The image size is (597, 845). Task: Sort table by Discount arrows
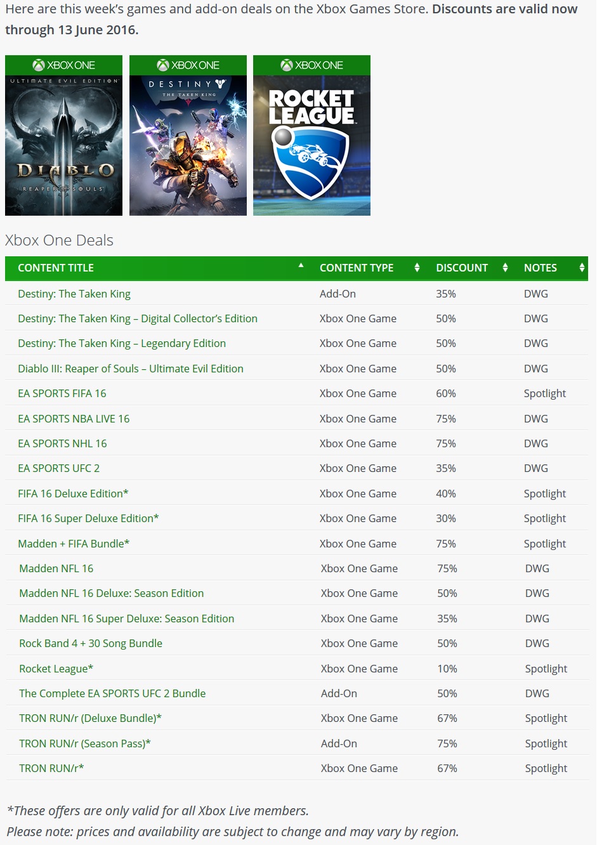(505, 268)
